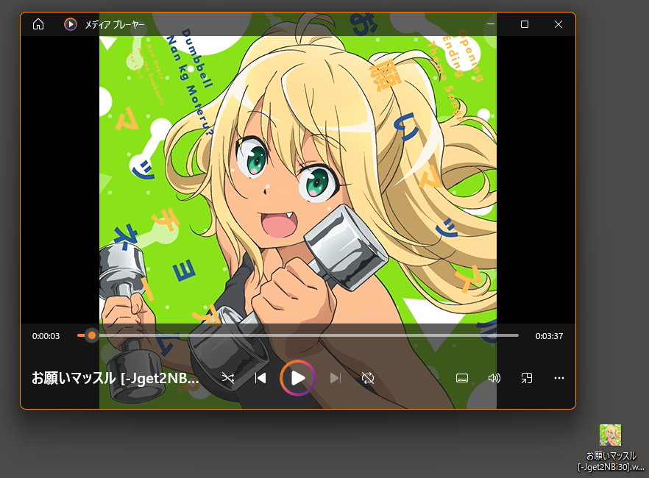Open the subtitles and captions menu
This screenshot has width=649, height=478.
462,378
